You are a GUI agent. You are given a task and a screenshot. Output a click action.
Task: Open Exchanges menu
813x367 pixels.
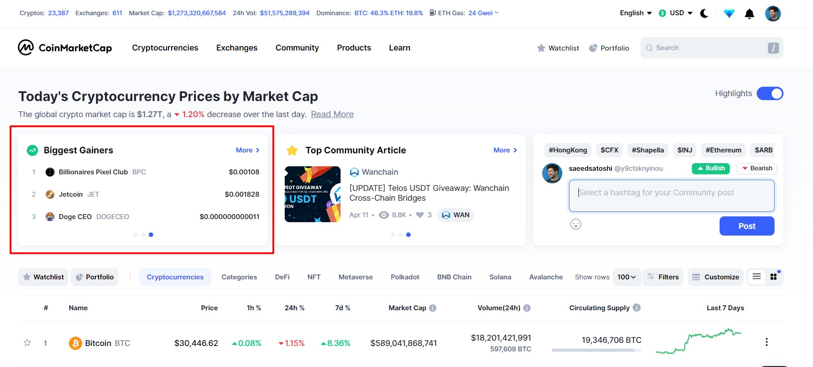click(x=237, y=48)
